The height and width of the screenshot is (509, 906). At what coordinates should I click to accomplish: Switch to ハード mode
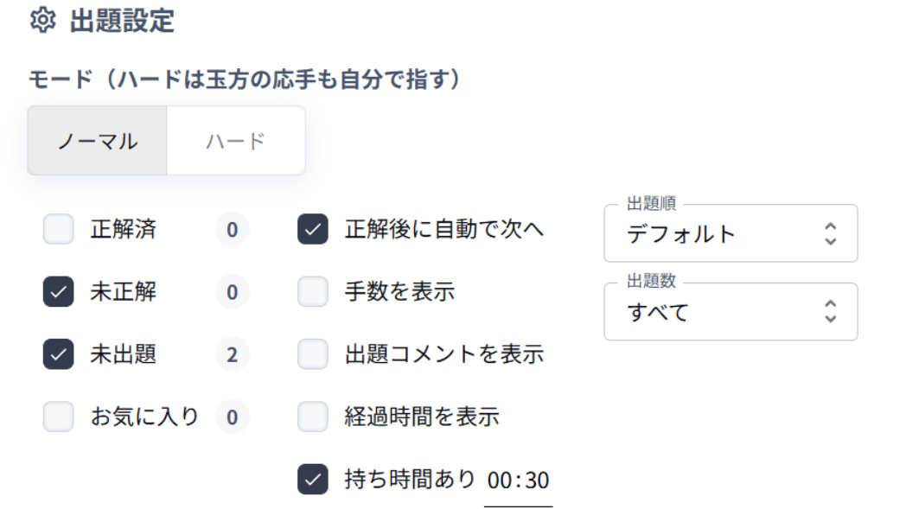click(x=236, y=140)
